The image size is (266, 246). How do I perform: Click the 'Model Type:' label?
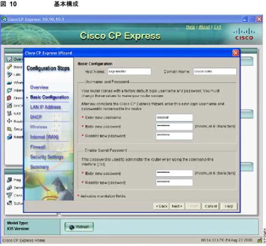pyautogui.click(x=17, y=223)
